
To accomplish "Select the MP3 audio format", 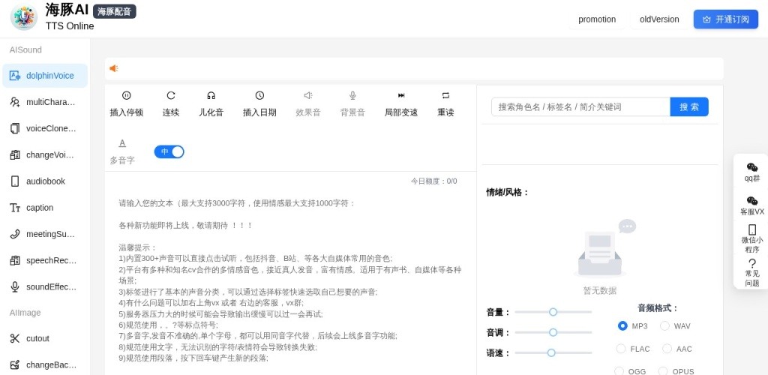I will click(x=622, y=326).
